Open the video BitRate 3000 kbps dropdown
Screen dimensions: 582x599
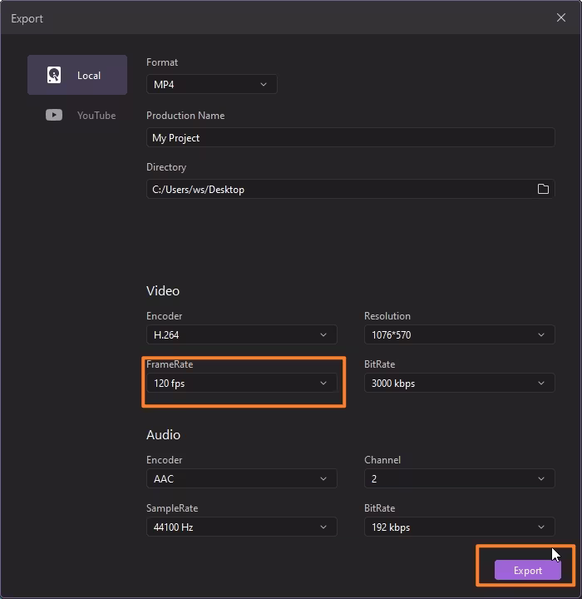(459, 383)
